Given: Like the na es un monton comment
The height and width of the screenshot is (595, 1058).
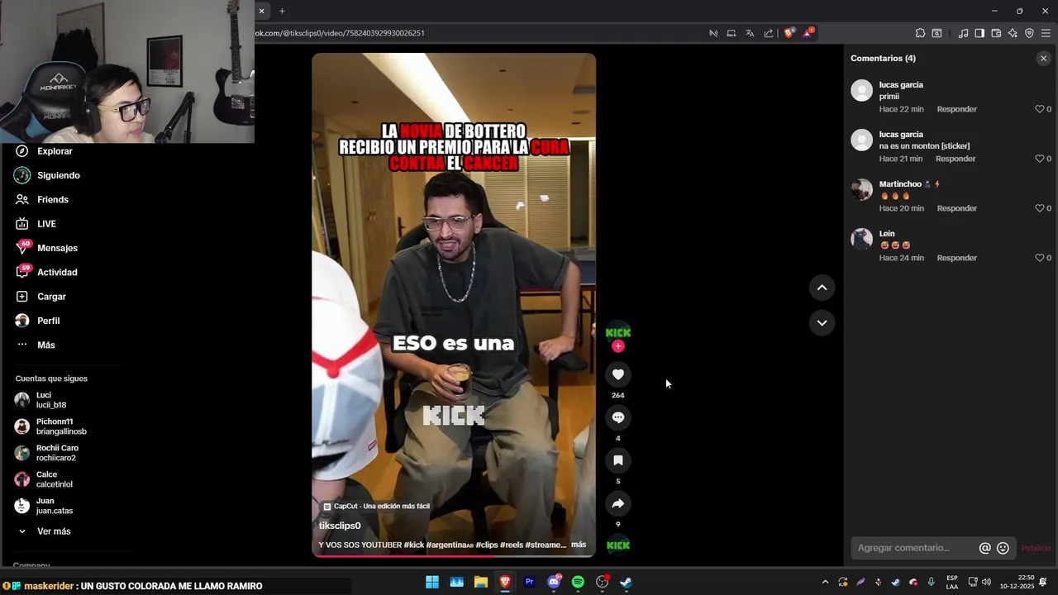Looking at the screenshot, I should click(x=1040, y=159).
